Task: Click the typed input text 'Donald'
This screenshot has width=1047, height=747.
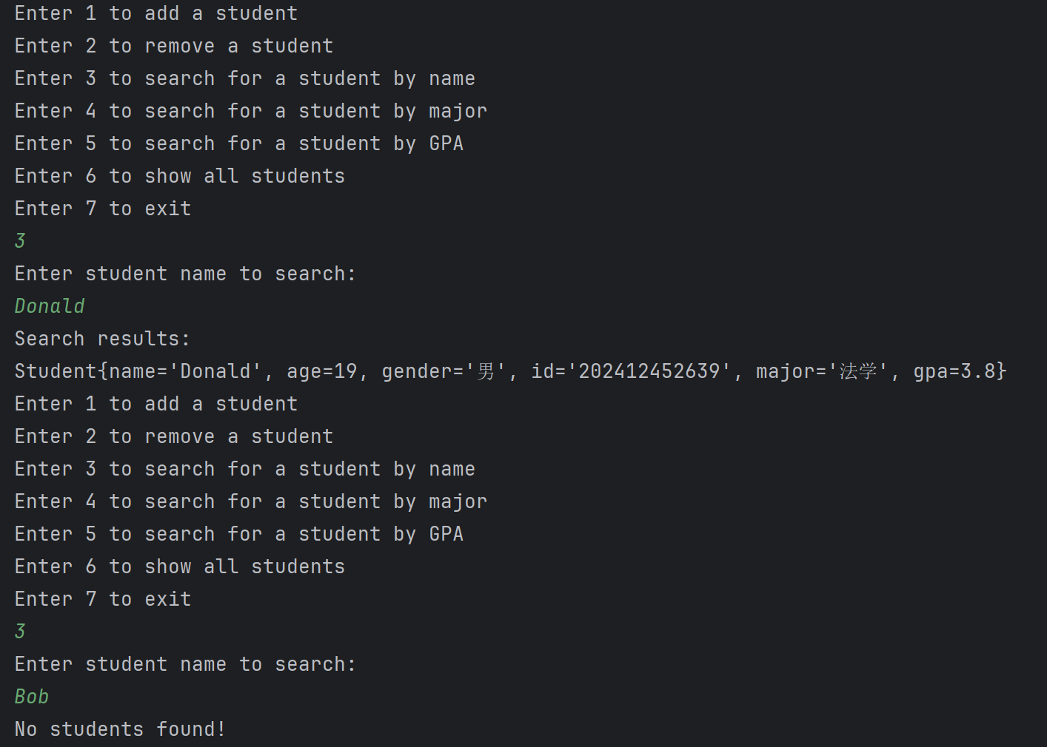Action: [50, 306]
